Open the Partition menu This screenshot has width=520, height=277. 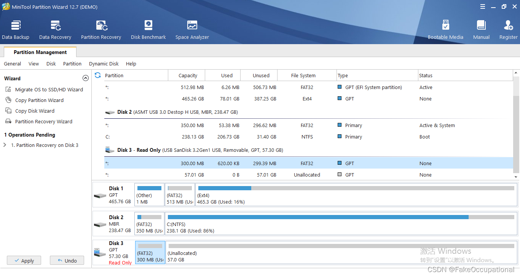tap(72, 64)
